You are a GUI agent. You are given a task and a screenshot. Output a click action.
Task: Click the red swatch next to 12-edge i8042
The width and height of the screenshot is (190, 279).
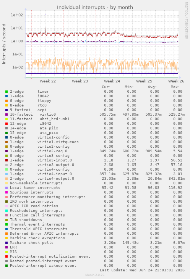click(6, 124)
